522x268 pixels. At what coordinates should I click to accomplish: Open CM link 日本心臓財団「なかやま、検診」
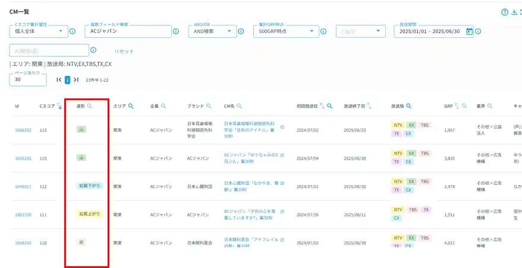click(x=251, y=186)
